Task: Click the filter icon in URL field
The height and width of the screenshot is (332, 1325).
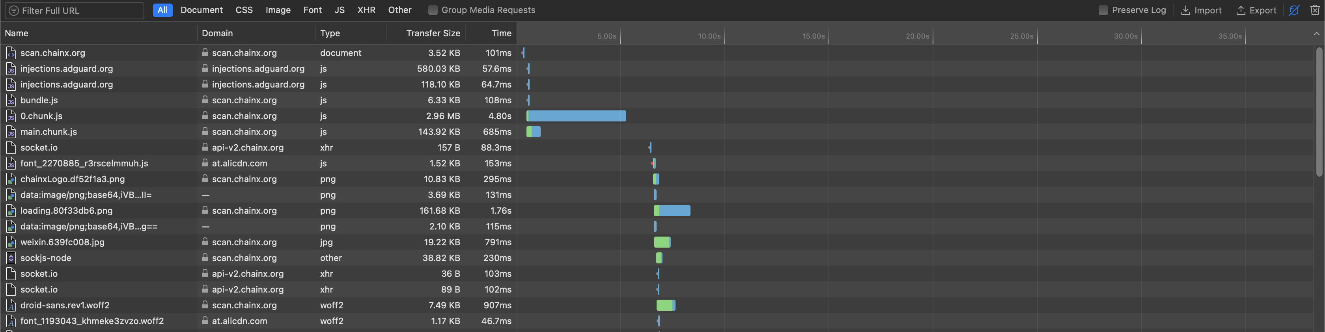Action: (14, 10)
